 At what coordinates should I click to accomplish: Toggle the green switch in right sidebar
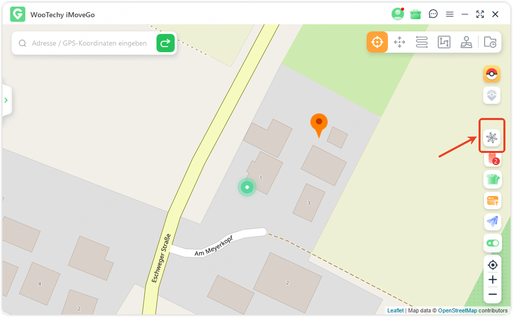(x=493, y=243)
